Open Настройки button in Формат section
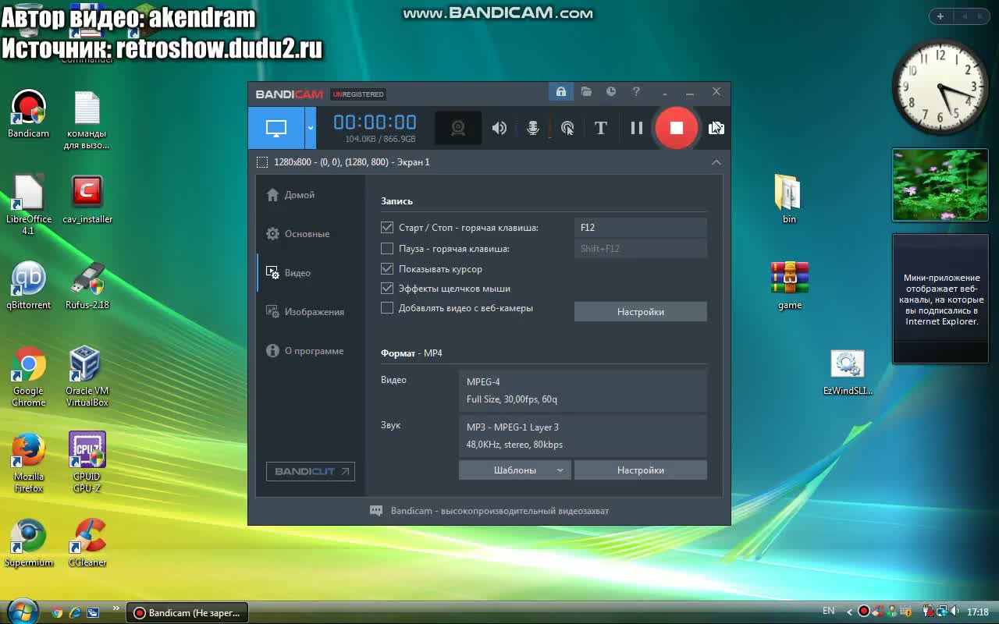 (x=641, y=470)
